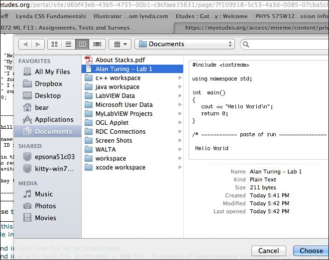Viewport: 329px width, 260px height.
Task: Open the WALTA folder
Action: tap(132, 149)
